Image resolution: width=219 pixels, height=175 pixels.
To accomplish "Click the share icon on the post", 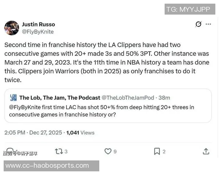I will (x=206, y=151).
